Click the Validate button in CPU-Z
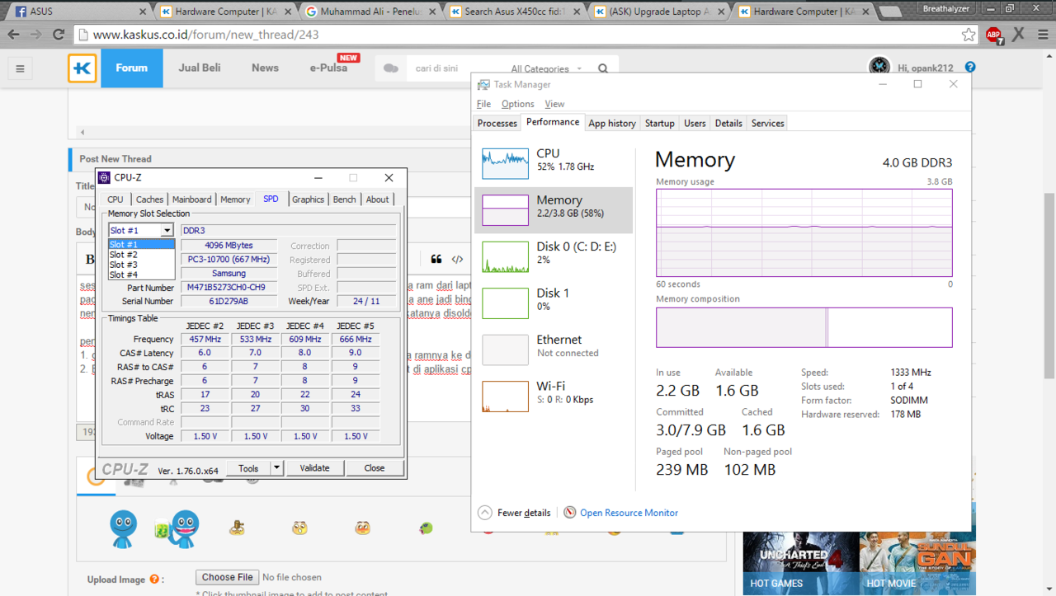The image size is (1056, 596). [x=314, y=468]
